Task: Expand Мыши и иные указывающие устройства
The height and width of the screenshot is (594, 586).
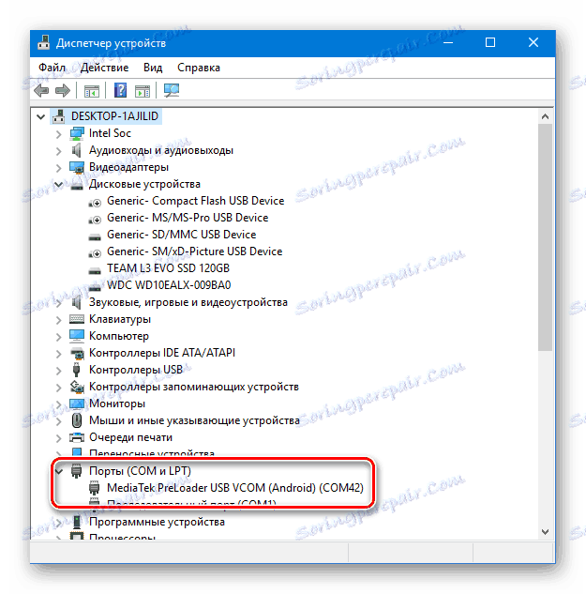Action: [x=59, y=421]
